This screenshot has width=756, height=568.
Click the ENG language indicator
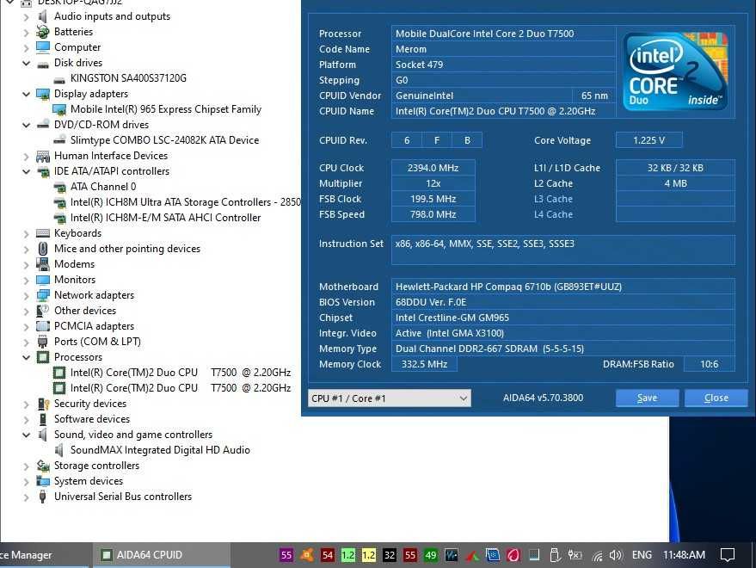click(x=642, y=555)
